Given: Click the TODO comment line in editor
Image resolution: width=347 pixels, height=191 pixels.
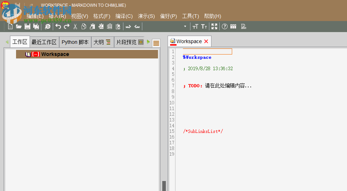Looking at the screenshot, I should [x=217, y=86].
